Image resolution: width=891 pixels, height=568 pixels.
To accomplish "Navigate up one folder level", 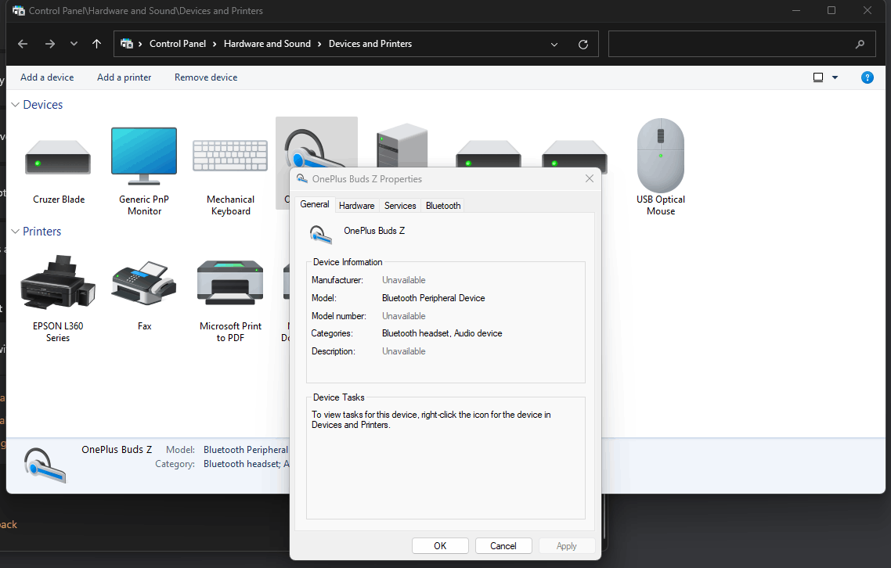I will 96,44.
